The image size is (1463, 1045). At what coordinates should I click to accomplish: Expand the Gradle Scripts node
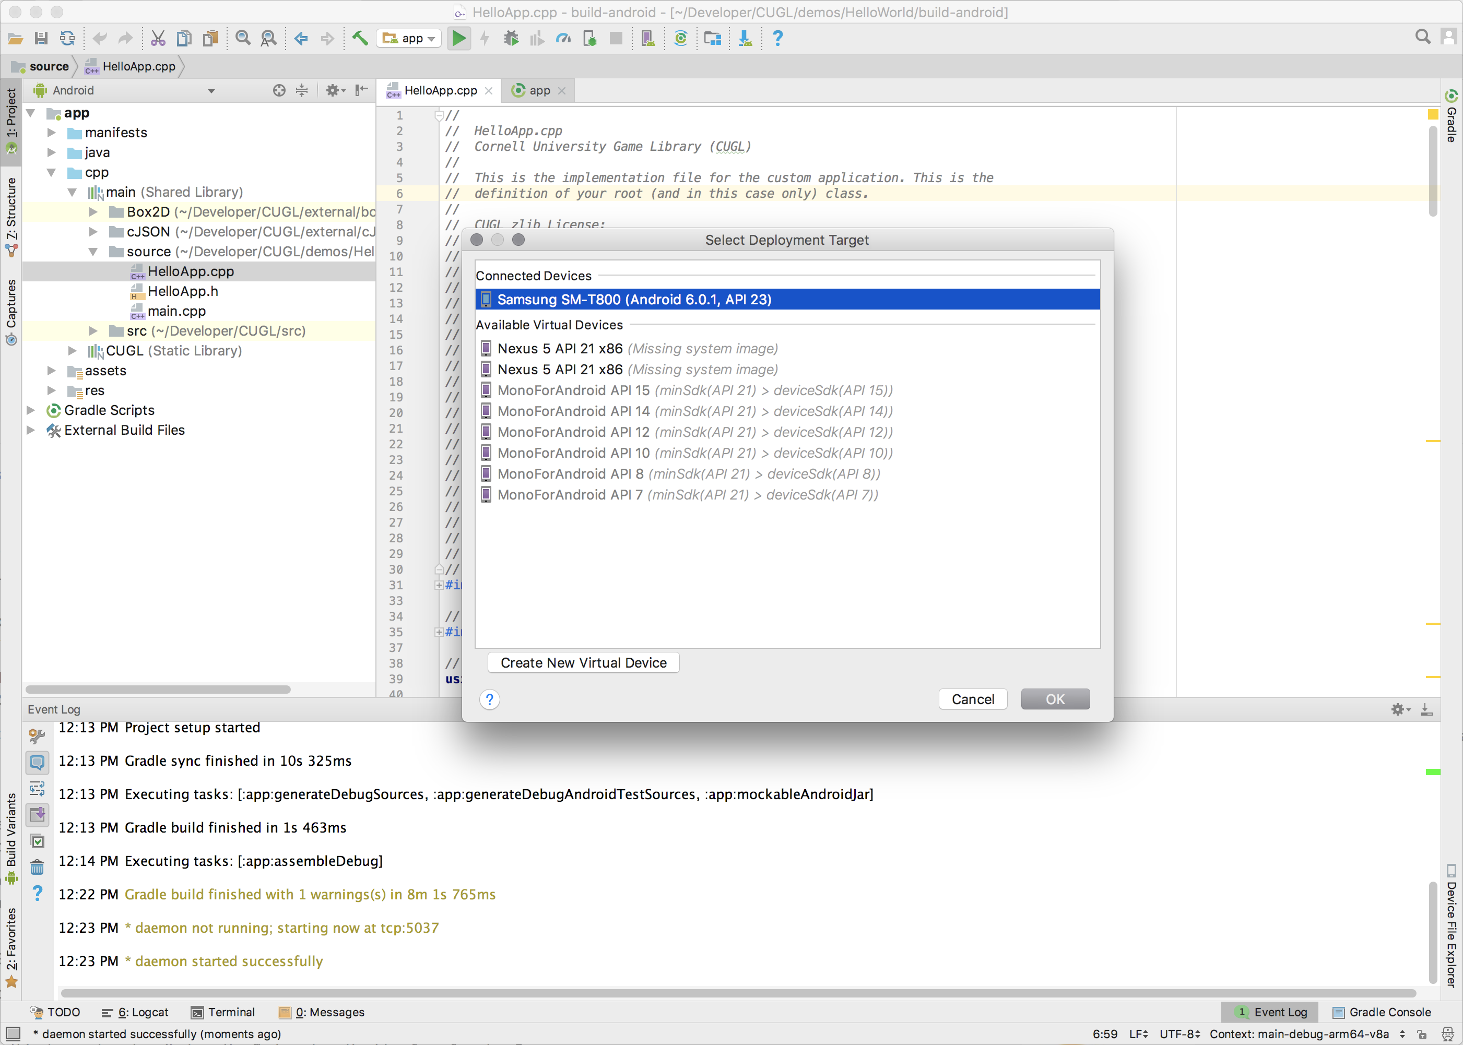coord(30,410)
